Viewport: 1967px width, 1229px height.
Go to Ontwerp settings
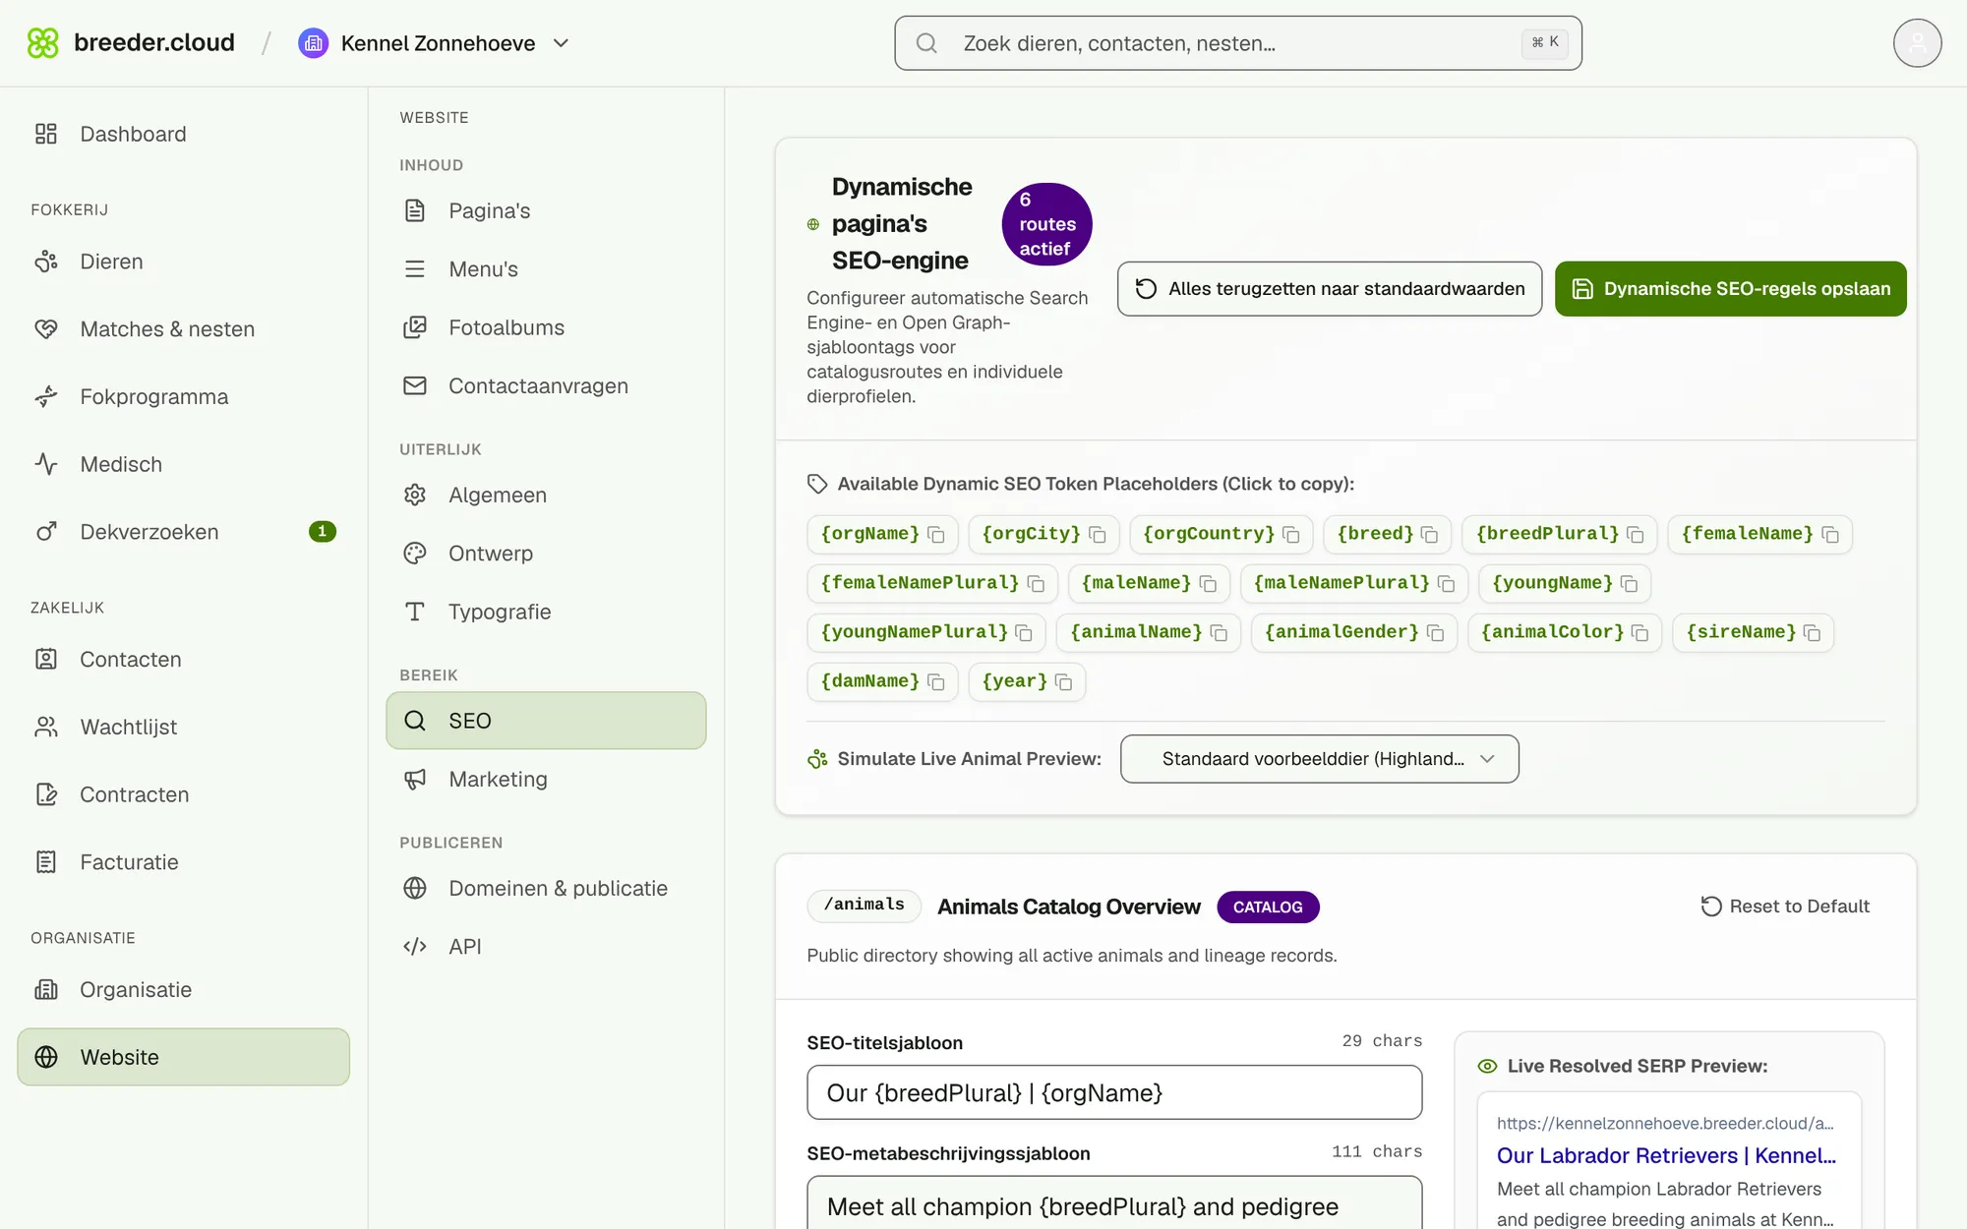point(546,554)
